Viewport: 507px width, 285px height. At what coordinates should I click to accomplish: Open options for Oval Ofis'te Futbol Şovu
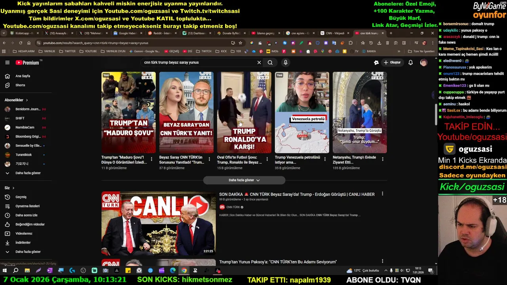[267, 159]
